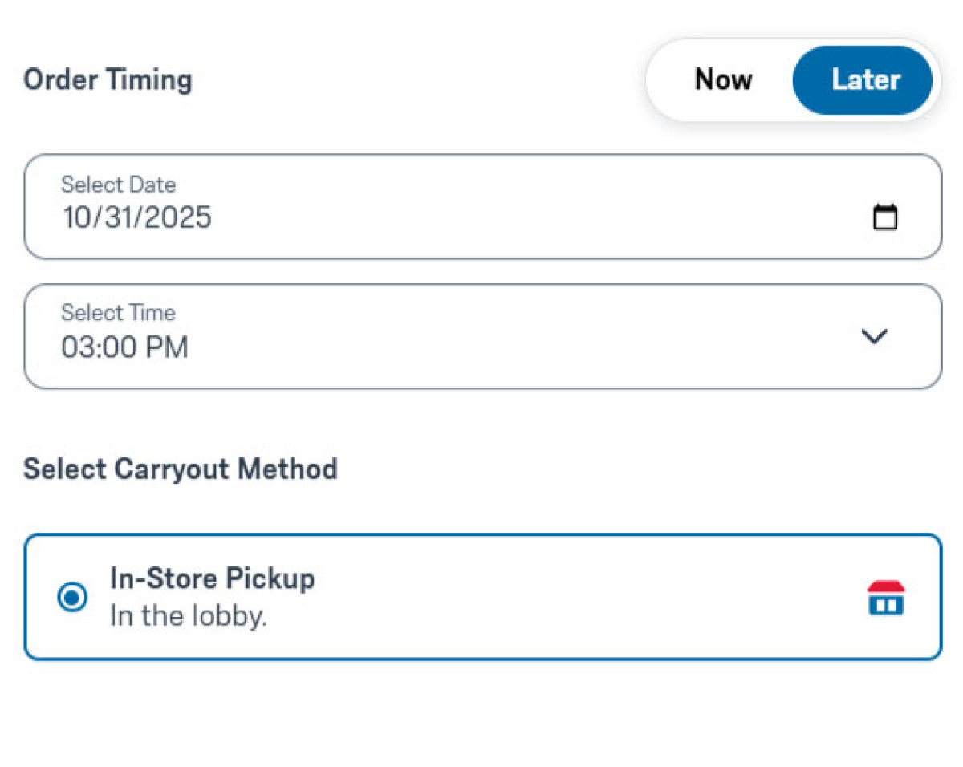Expand the time chevron arrow
Image resolution: width=963 pixels, height=767 pixels.
[873, 337]
